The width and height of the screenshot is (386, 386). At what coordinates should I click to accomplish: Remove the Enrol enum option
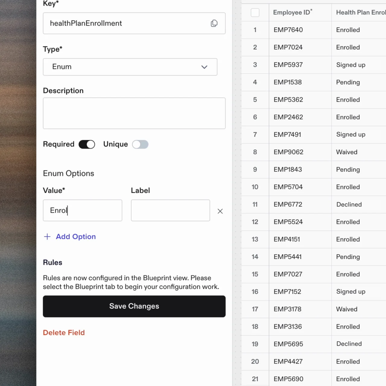coord(220,211)
